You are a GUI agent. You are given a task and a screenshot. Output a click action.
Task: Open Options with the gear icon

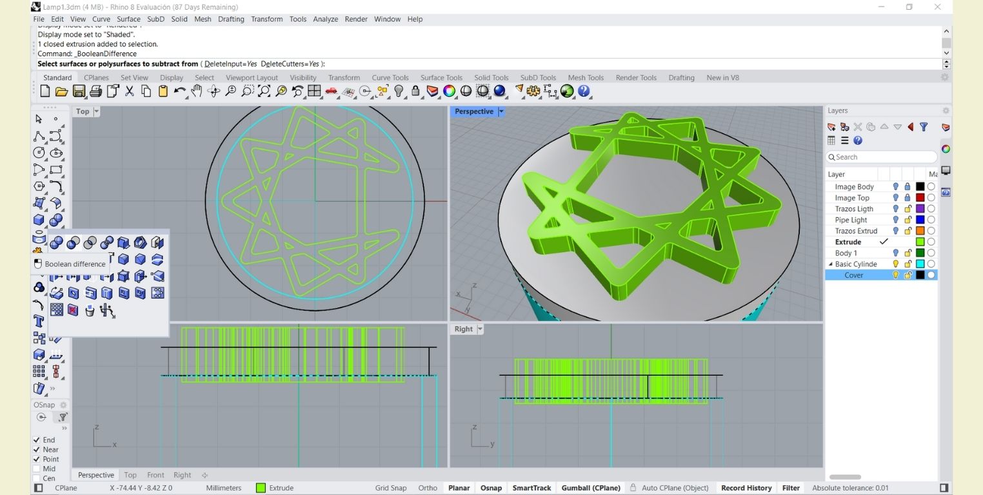(x=533, y=92)
